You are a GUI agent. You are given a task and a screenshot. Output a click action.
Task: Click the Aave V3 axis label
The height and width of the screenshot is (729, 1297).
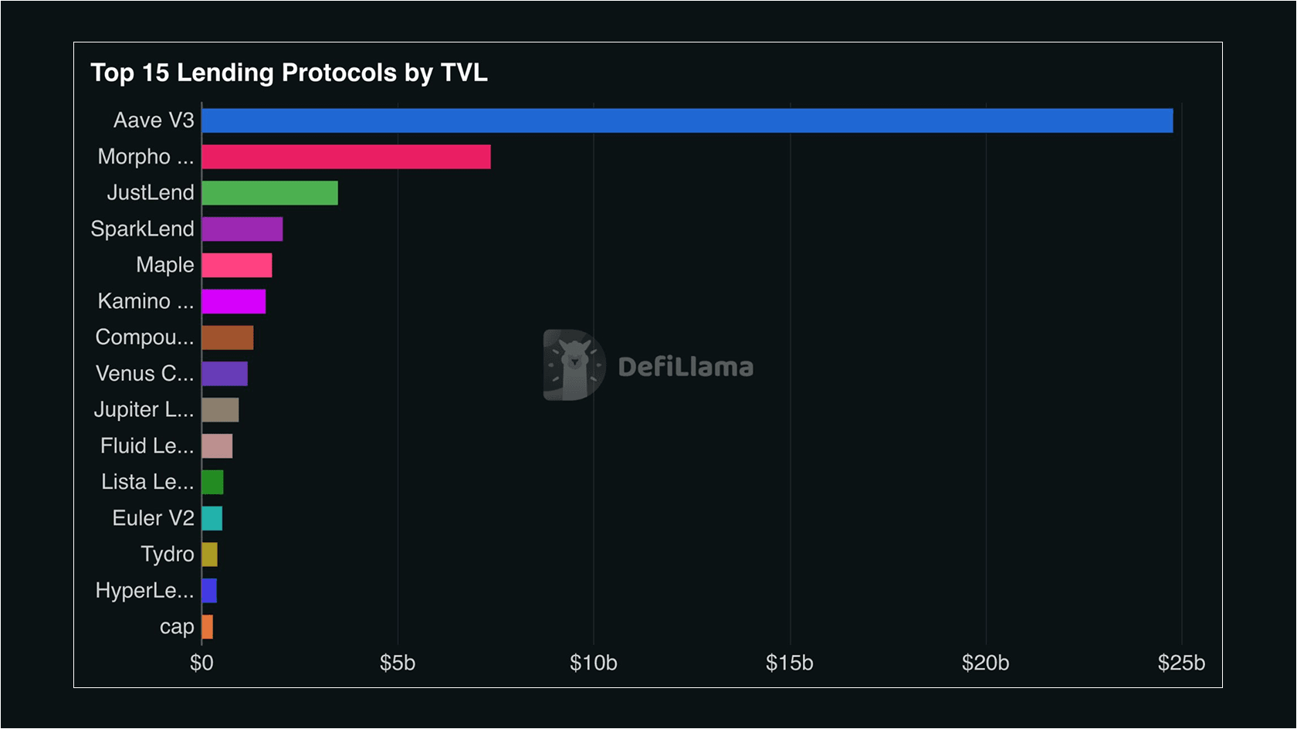[154, 120]
